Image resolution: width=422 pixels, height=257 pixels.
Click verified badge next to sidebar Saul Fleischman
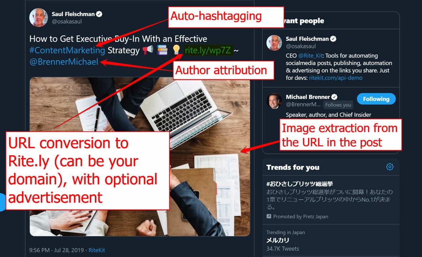pyautogui.click(x=333, y=39)
